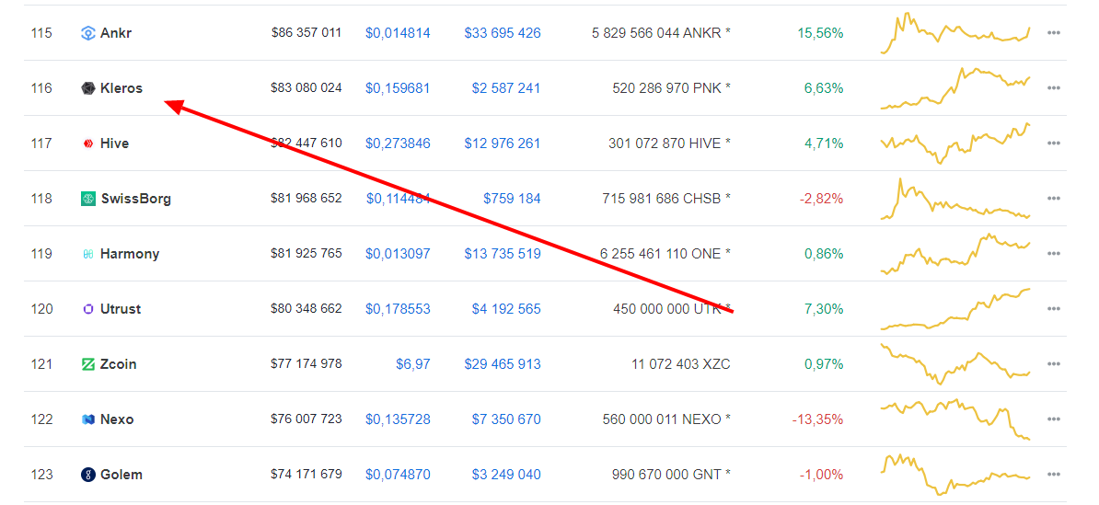
Task: Click the Kleros coin logo icon
Action: pyautogui.click(x=87, y=88)
